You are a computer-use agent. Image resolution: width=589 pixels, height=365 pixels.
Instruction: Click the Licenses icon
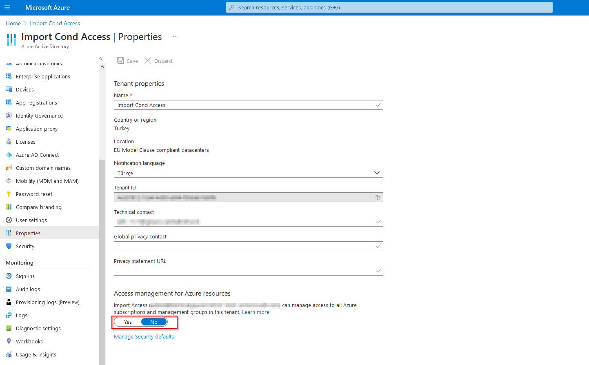9,142
